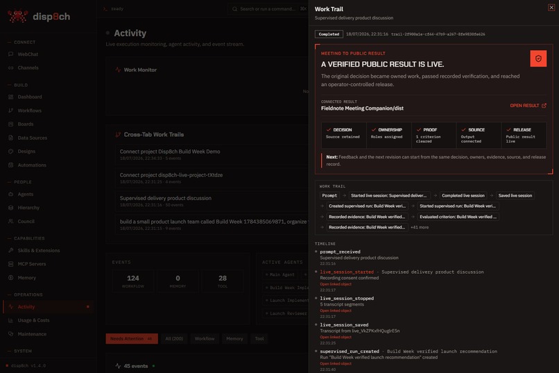Click the Saved live session chip

click(515, 196)
